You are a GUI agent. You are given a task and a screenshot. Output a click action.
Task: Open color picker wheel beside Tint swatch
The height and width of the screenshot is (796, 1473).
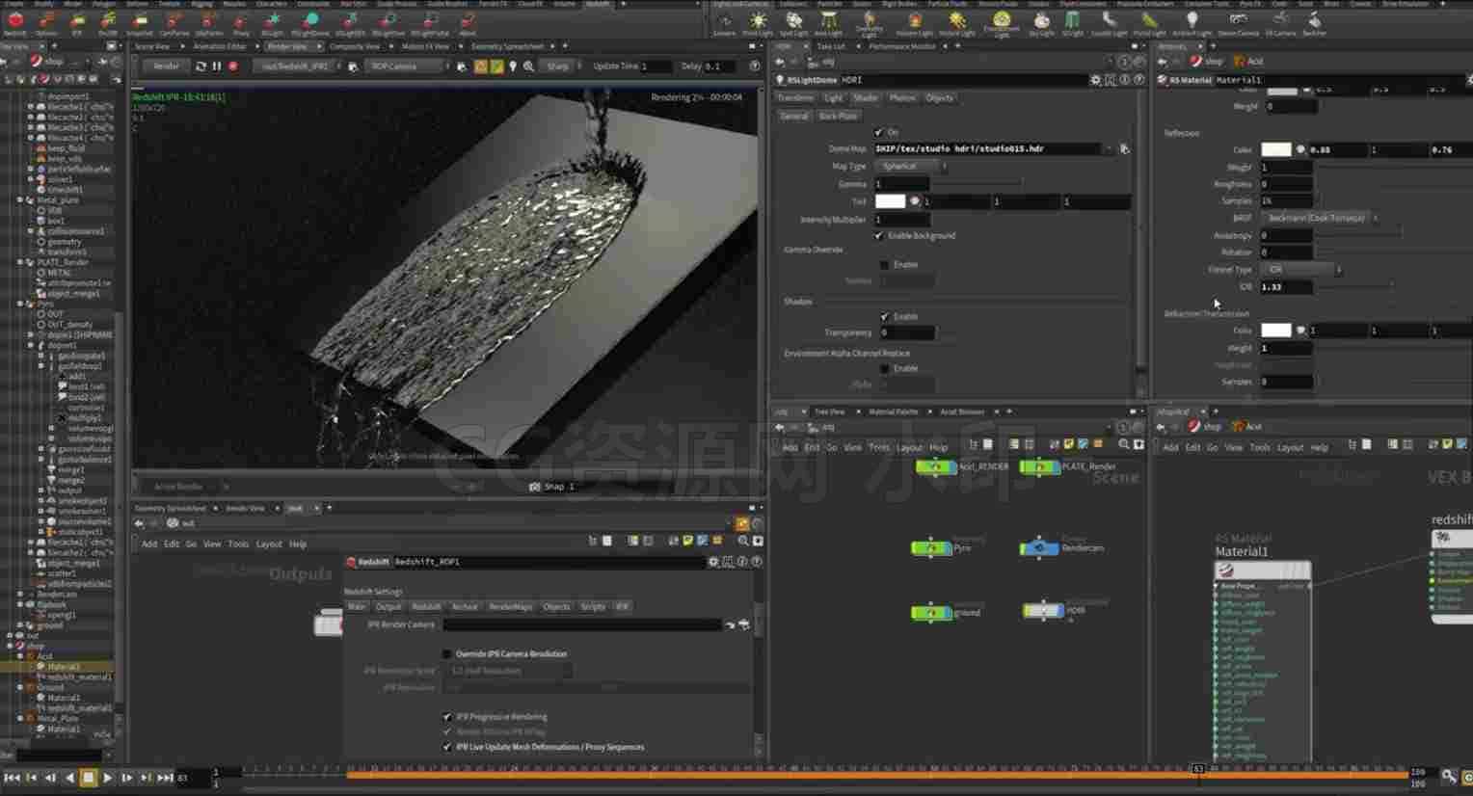pos(915,201)
